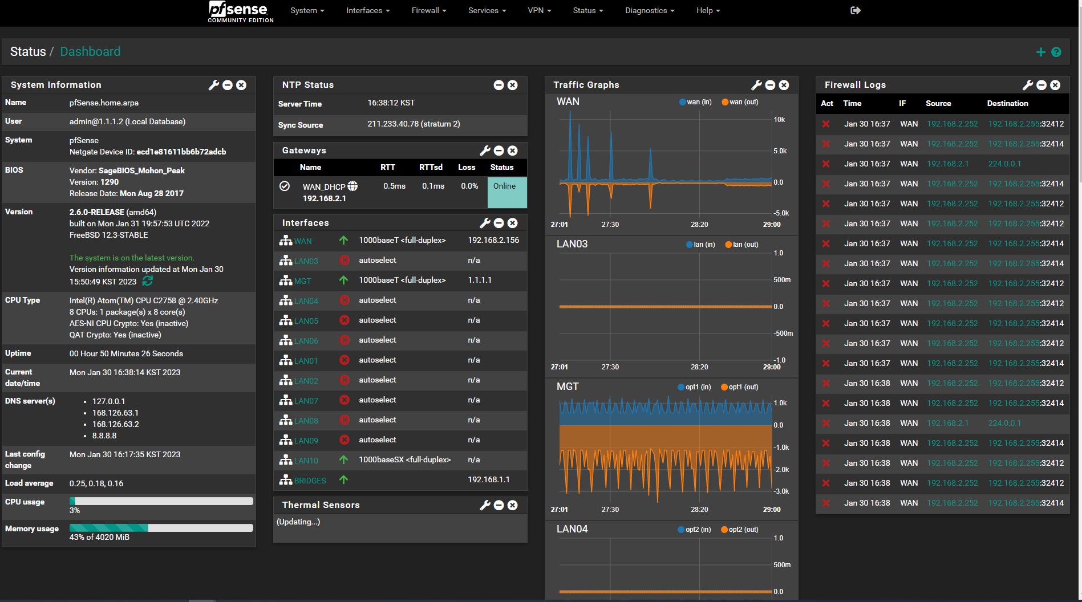Viewport: 1082px width, 602px height.
Task: Open the System dropdown menu
Action: (307, 10)
